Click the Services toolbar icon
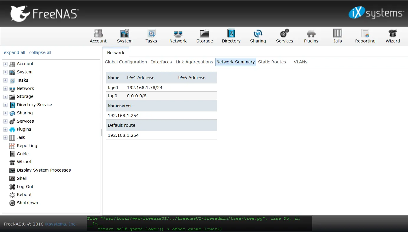The image size is (408, 232). (x=284, y=35)
